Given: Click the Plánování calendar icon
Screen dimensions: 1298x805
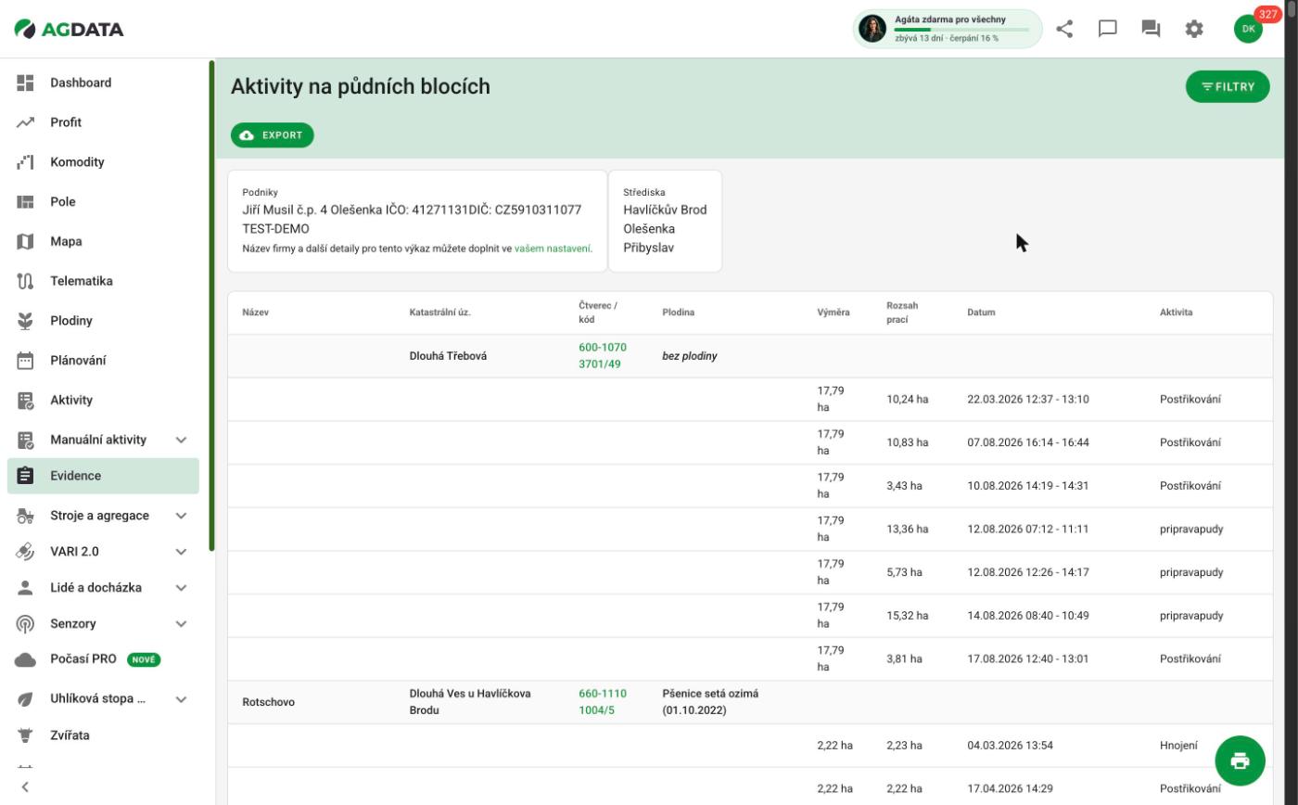Looking at the screenshot, I should click(x=25, y=361).
